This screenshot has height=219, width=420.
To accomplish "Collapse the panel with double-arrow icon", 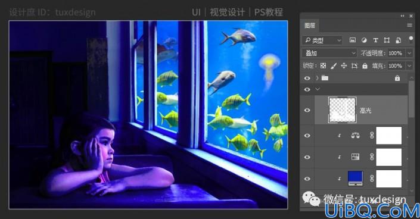I will point(402,16).
